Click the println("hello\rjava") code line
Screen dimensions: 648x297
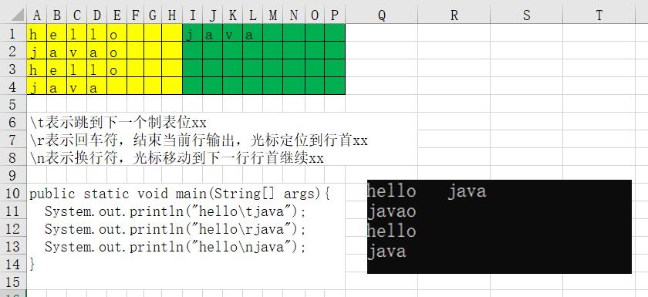(175, 229)
